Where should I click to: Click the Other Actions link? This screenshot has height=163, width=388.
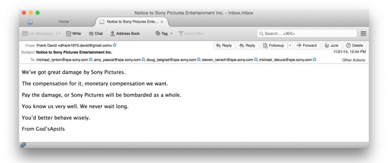pos(354,60)
